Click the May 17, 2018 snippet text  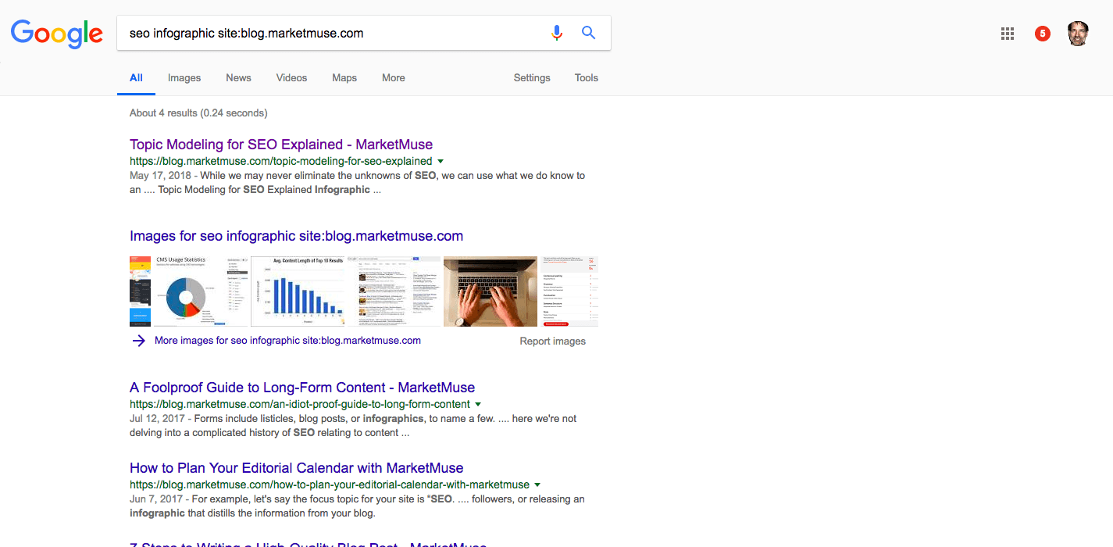[358, 183]
